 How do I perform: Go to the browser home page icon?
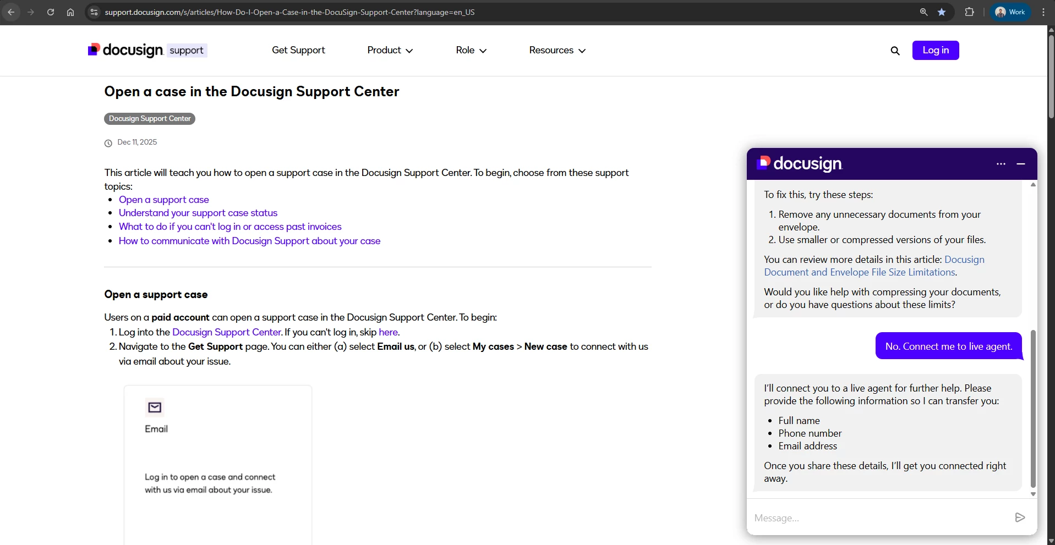70,12
